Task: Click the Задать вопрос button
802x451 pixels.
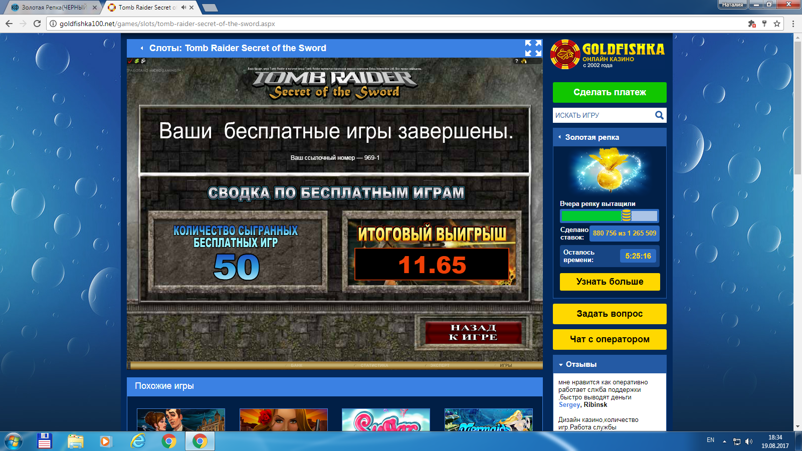Action: click(x=610, y=314)
